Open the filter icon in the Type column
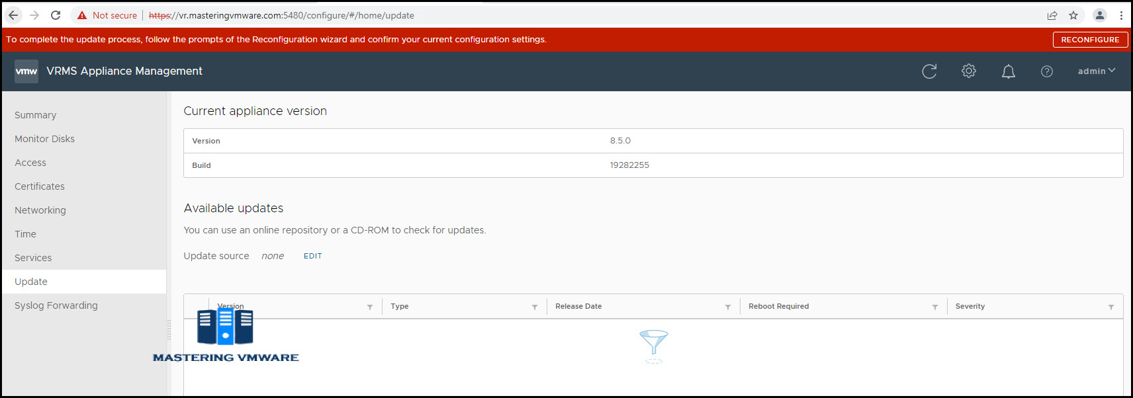Screen dimensions: 1133x398 tap(535, 307)
